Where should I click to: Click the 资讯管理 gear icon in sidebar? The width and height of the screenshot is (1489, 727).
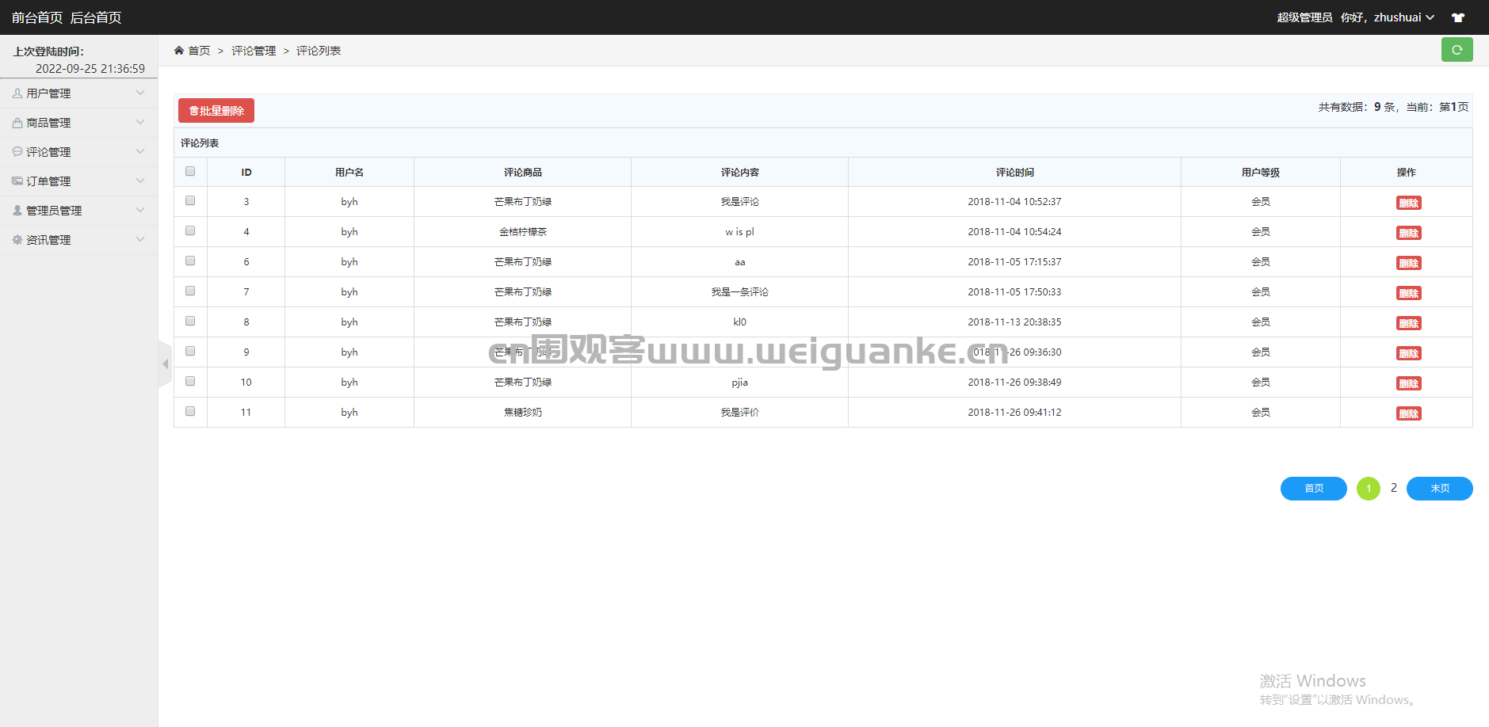(x=17, y=240)
